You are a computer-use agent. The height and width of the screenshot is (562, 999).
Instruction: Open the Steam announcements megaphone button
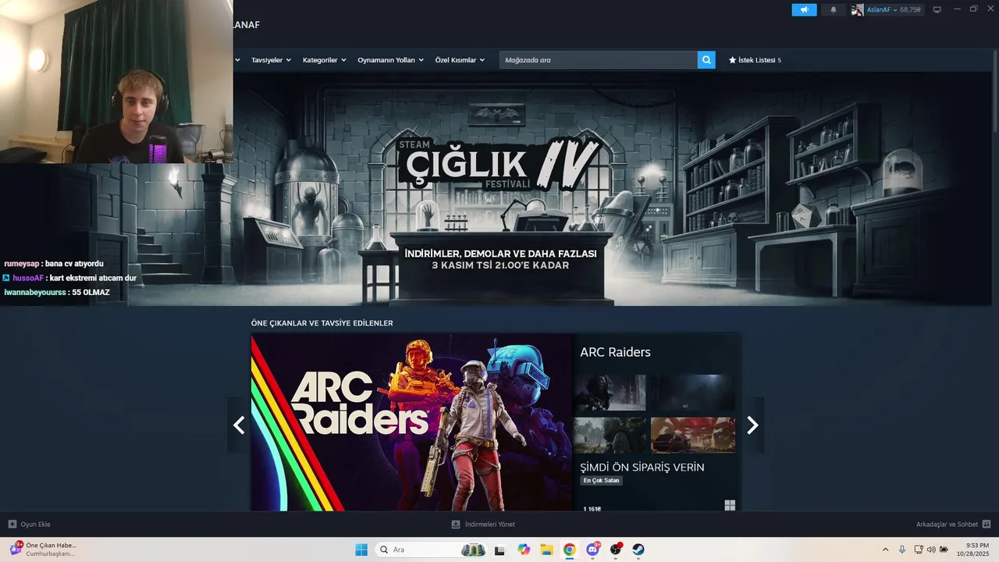804,9
